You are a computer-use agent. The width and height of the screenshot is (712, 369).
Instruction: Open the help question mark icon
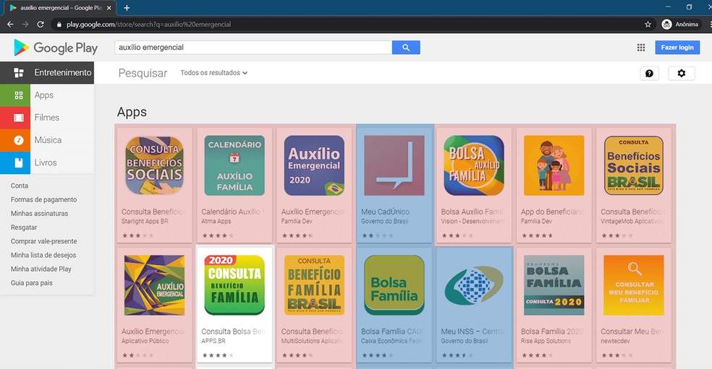point(649,73)
